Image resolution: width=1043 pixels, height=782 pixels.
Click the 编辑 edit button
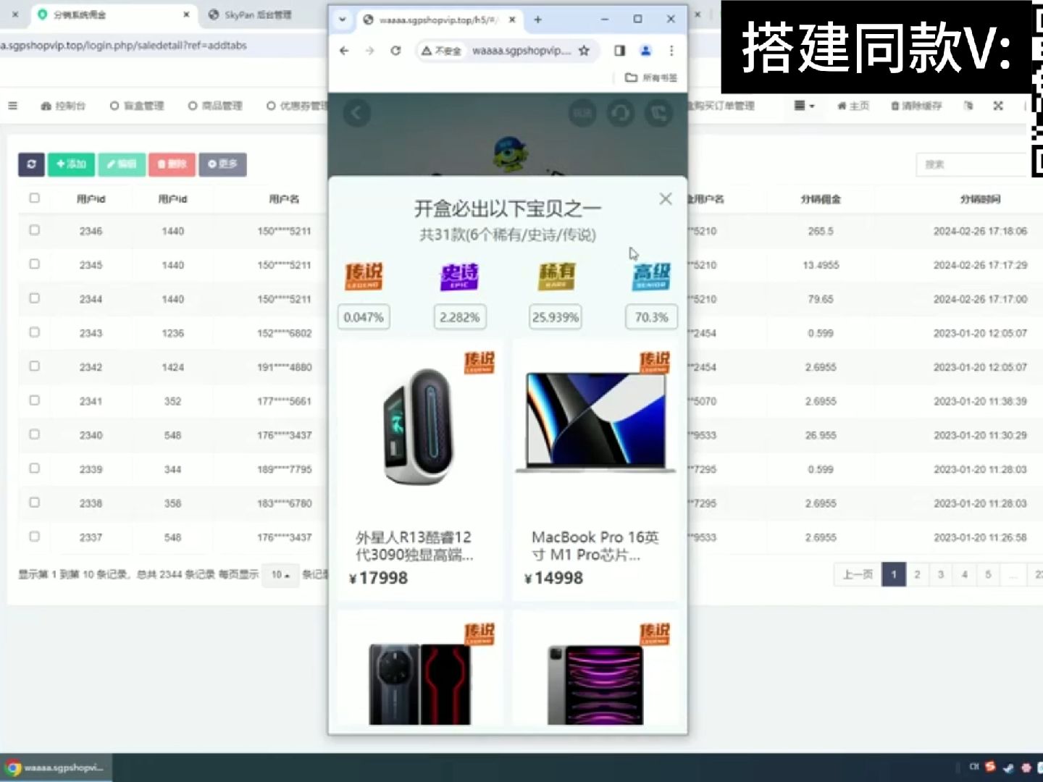tap(122, 164)
